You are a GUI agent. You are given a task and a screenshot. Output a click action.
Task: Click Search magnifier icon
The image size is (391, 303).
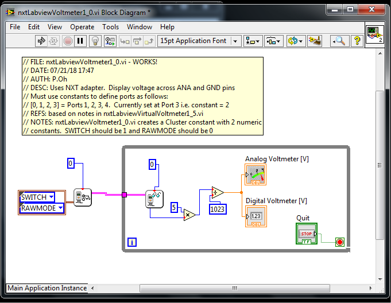(x=340, y=41)
